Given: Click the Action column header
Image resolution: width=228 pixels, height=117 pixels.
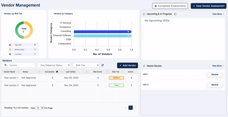Looking at the screenshot, I should pos(131,72).
